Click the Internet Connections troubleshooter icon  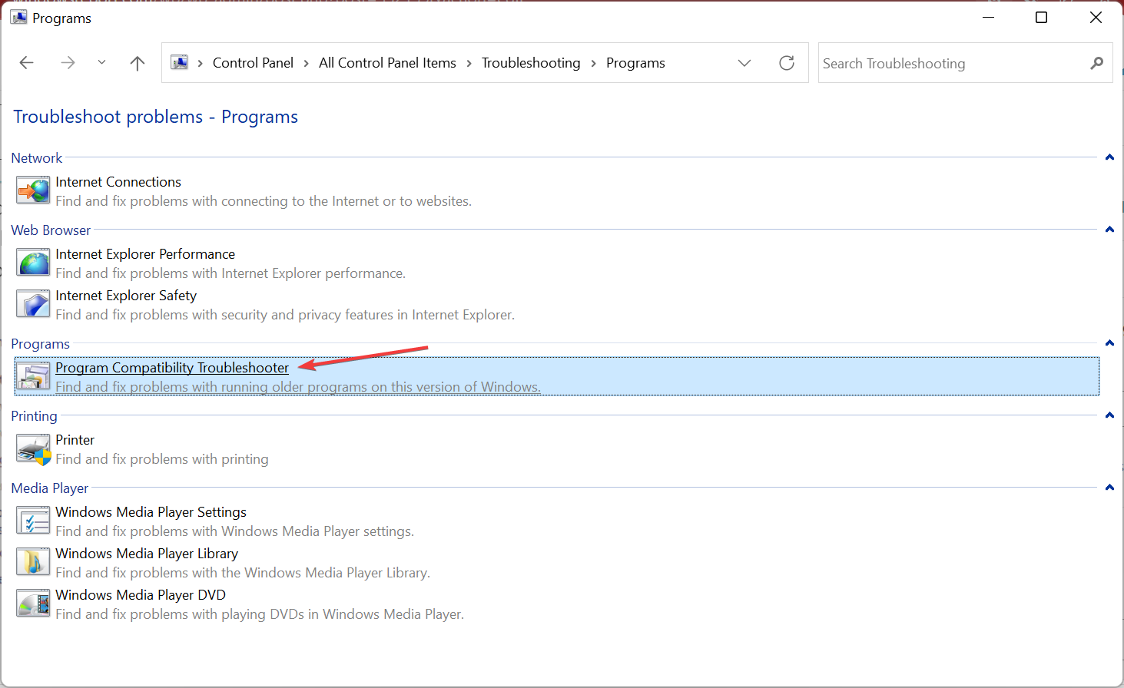(33, 190)
